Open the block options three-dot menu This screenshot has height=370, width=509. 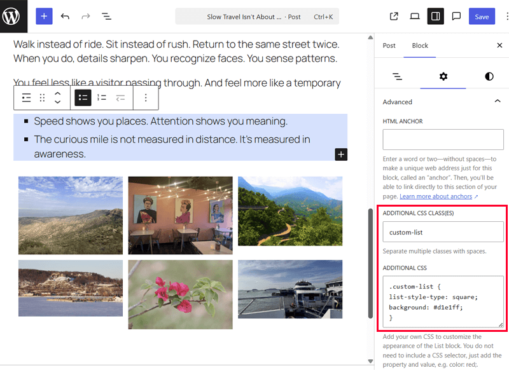tap(146, 98)
